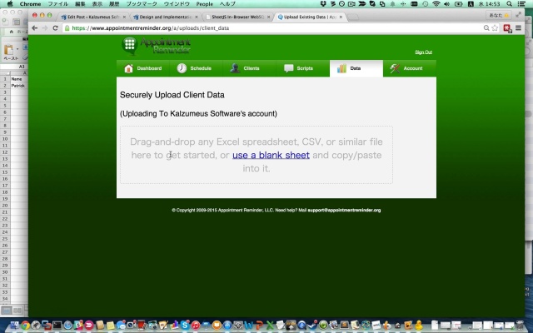Click the Account tools icon
533x333 pixels.
click(x=395, y=68)
